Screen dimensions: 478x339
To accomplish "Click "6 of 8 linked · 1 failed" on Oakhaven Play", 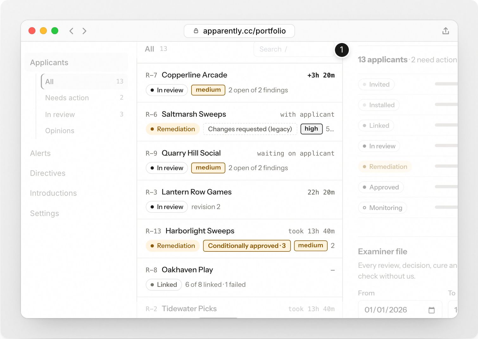I will pos(216,285).
